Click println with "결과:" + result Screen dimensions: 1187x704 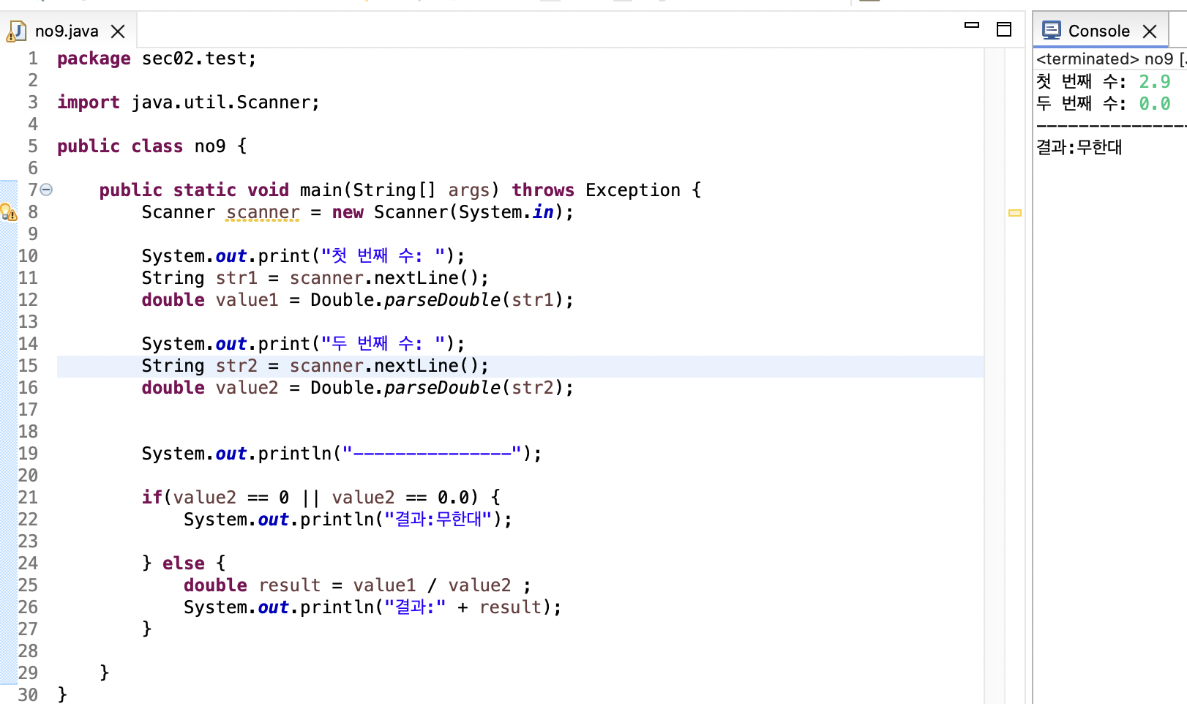click(372, 607)
